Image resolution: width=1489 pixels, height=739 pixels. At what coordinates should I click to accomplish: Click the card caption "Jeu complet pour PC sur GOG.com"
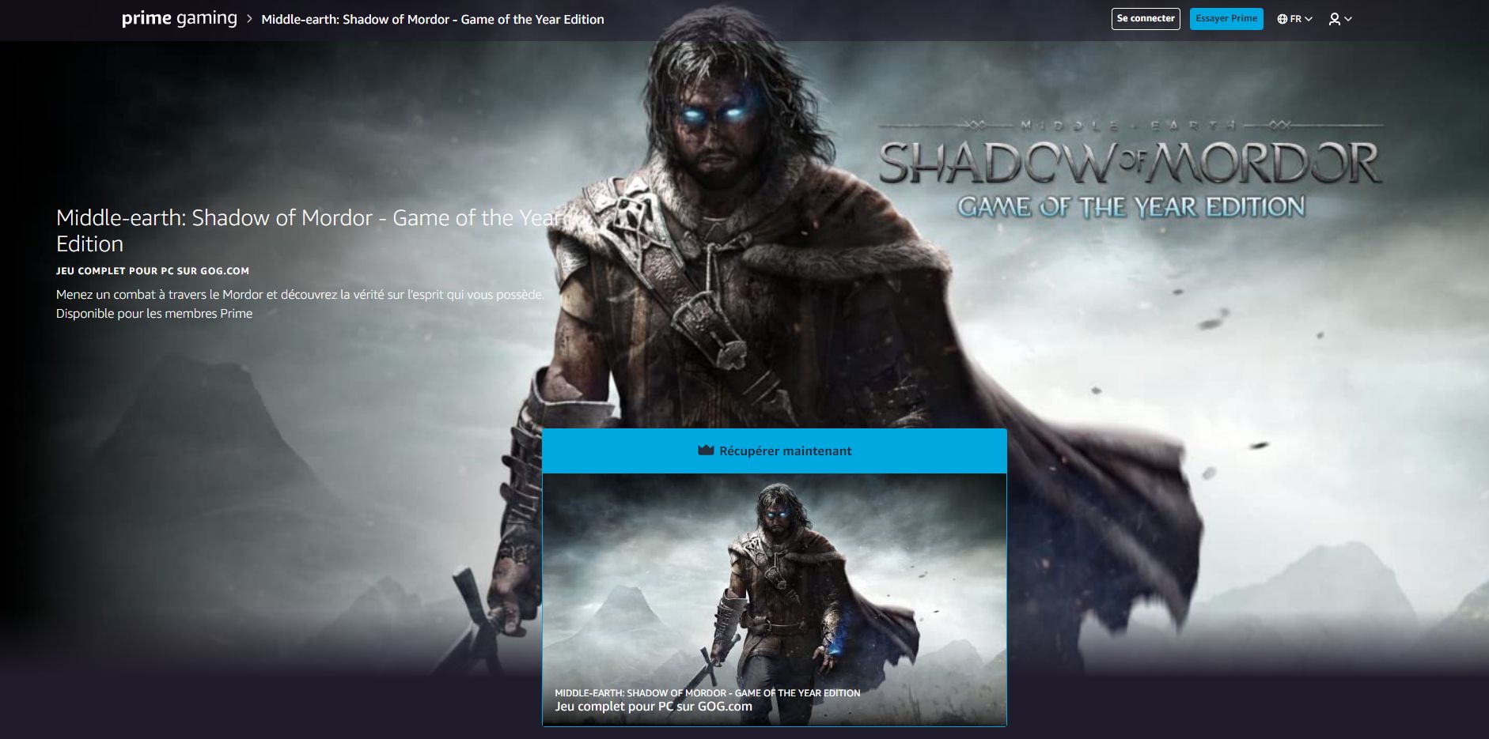(654, 707)
